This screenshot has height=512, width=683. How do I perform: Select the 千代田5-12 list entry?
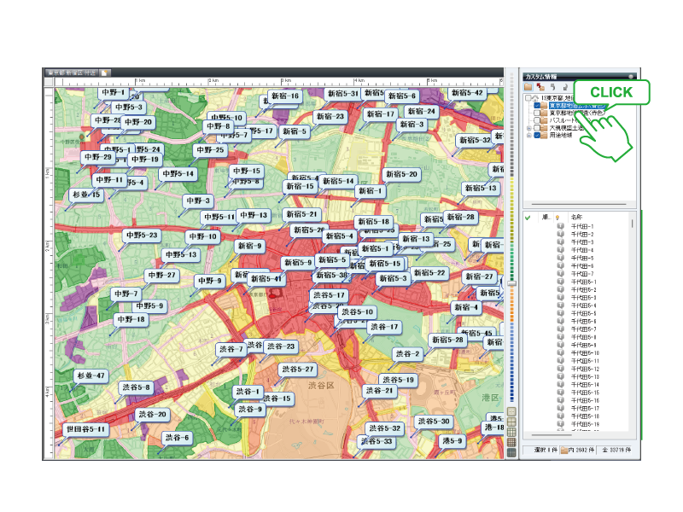pos(586,369)
